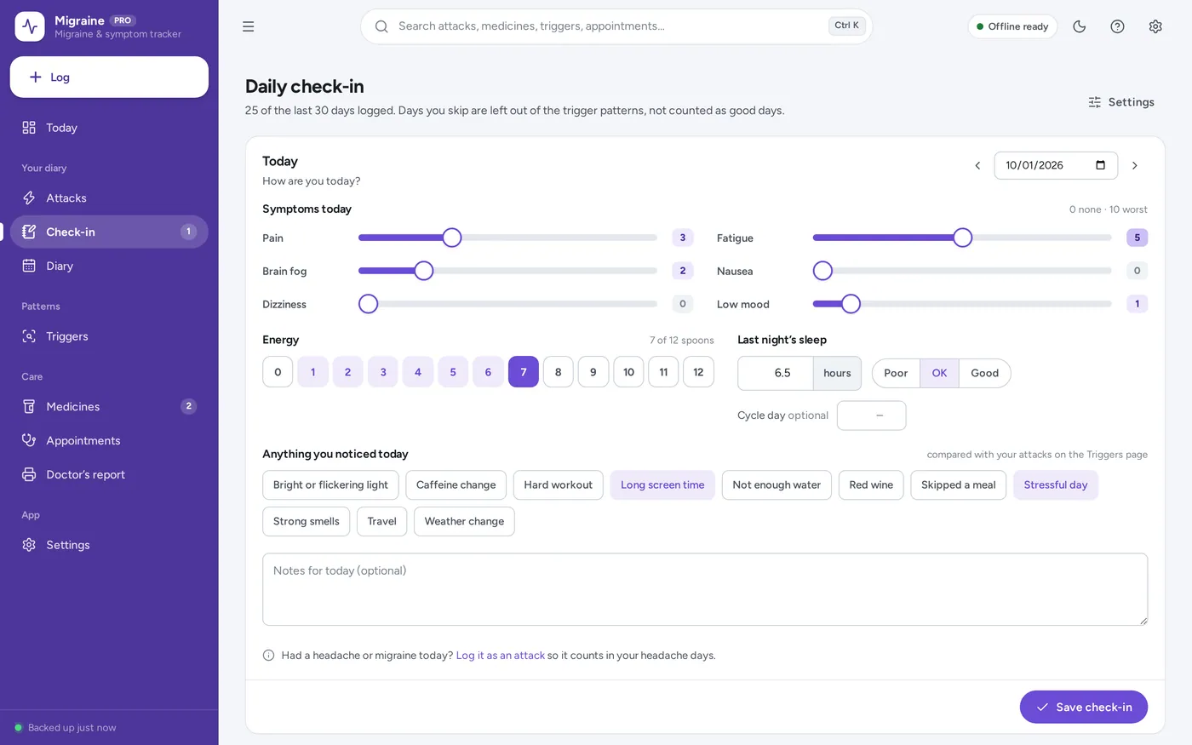This screenshot has height=745, width=1192.
Task: Click the Fatigue slider handle
Action: click(x=962, y=238)
